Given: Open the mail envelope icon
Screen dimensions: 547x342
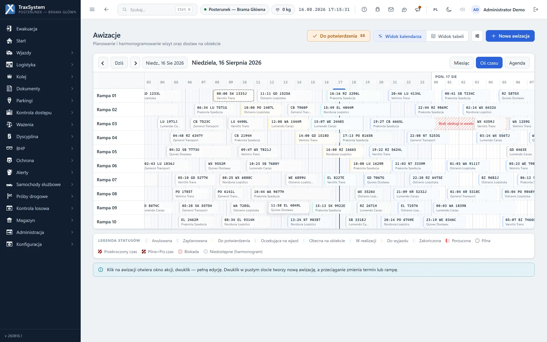Looking at the screenshot, I should pos(391,10).
